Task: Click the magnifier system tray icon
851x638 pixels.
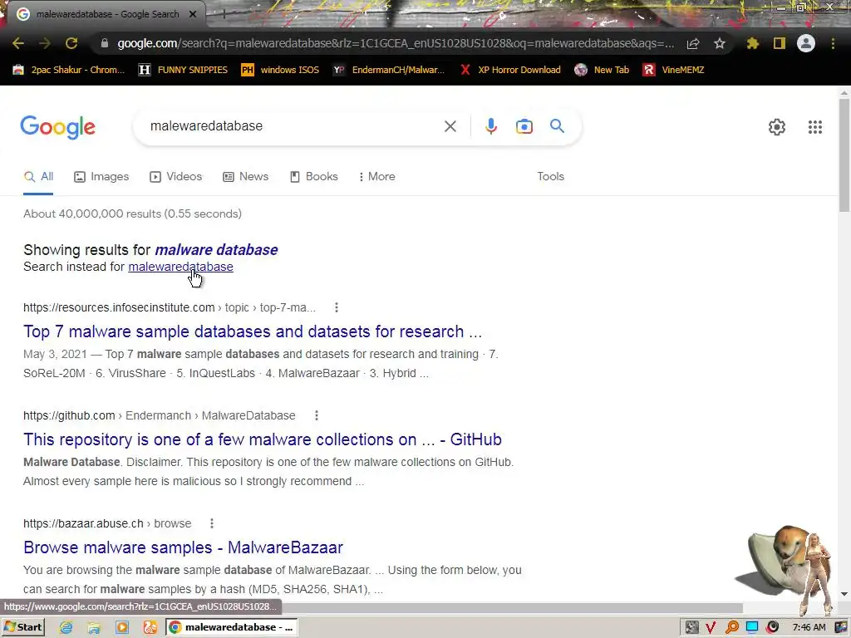Action: tap(731, 627)
